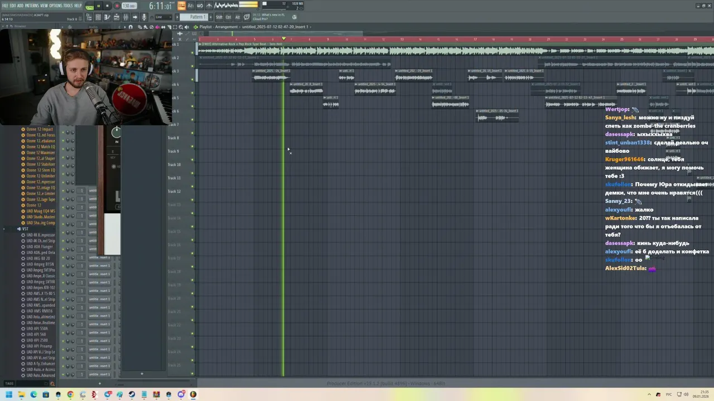Click the tempo field showing 130
Image resolution: width=714 pixels, height=401 pixels.
coord(129,6)
